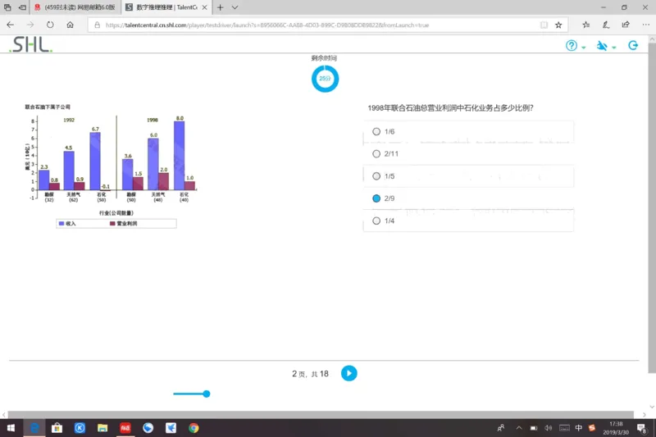656x437 pixels.
Task: Open Microsoft Store from taskbar
Action: coord(57,428)
